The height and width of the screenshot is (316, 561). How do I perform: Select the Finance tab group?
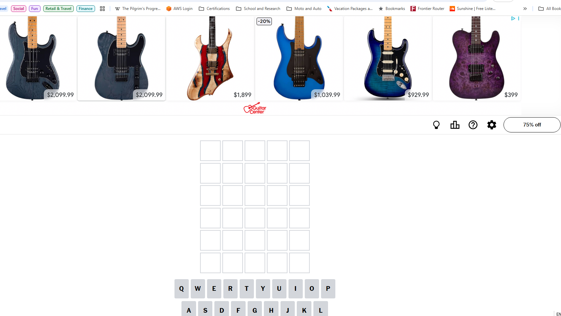click(86, 9)
